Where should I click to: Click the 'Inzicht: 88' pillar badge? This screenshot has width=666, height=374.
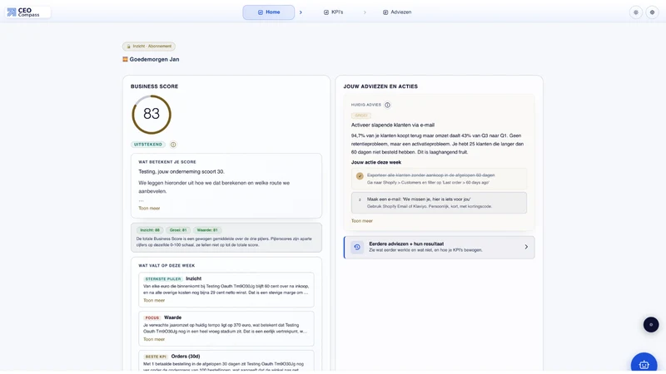150,230
